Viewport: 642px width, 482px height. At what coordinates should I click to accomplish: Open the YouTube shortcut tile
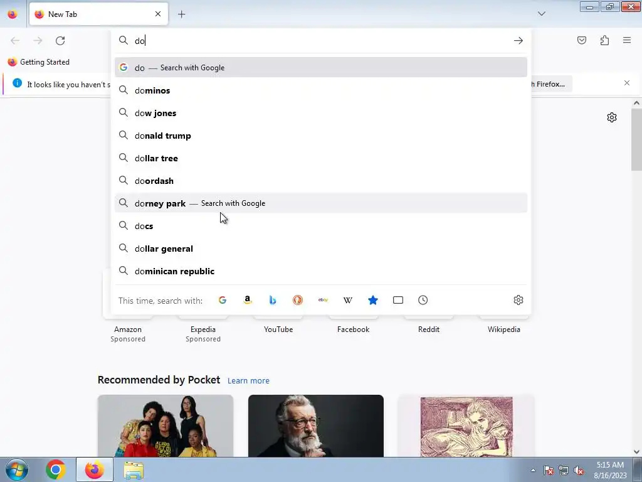[278, 329]
